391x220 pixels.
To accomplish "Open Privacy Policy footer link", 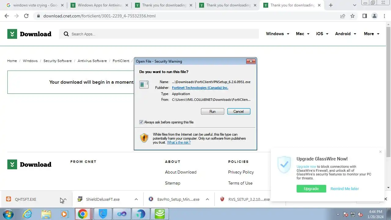I will (x=241, y=172).
